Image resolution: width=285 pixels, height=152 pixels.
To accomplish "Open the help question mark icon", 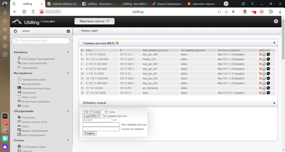I will (276, 21).
